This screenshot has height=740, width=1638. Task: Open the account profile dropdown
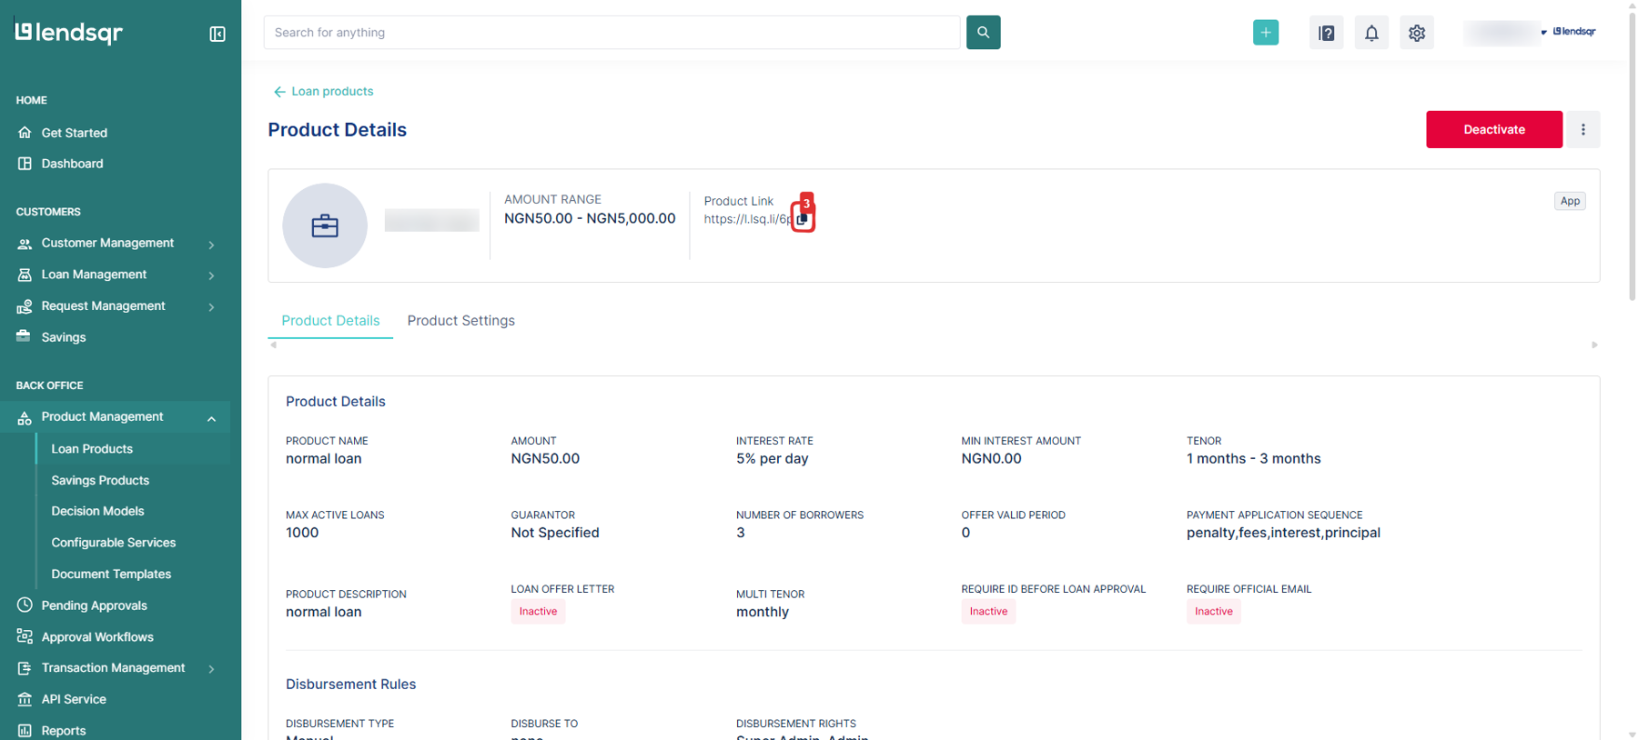pyautogui.click(x=1531, y=33)
